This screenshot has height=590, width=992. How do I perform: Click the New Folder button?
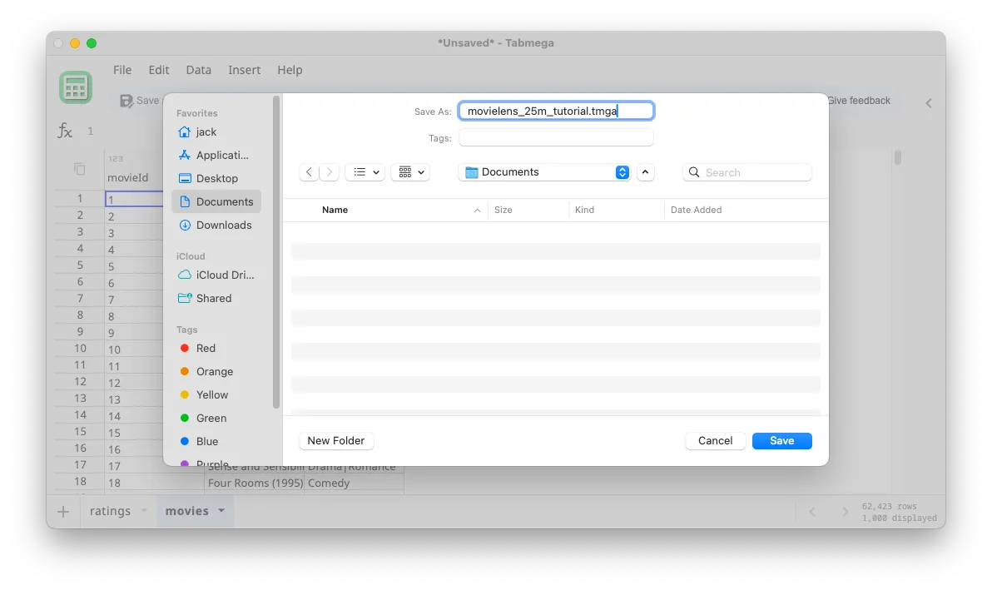tap(336, 440)
